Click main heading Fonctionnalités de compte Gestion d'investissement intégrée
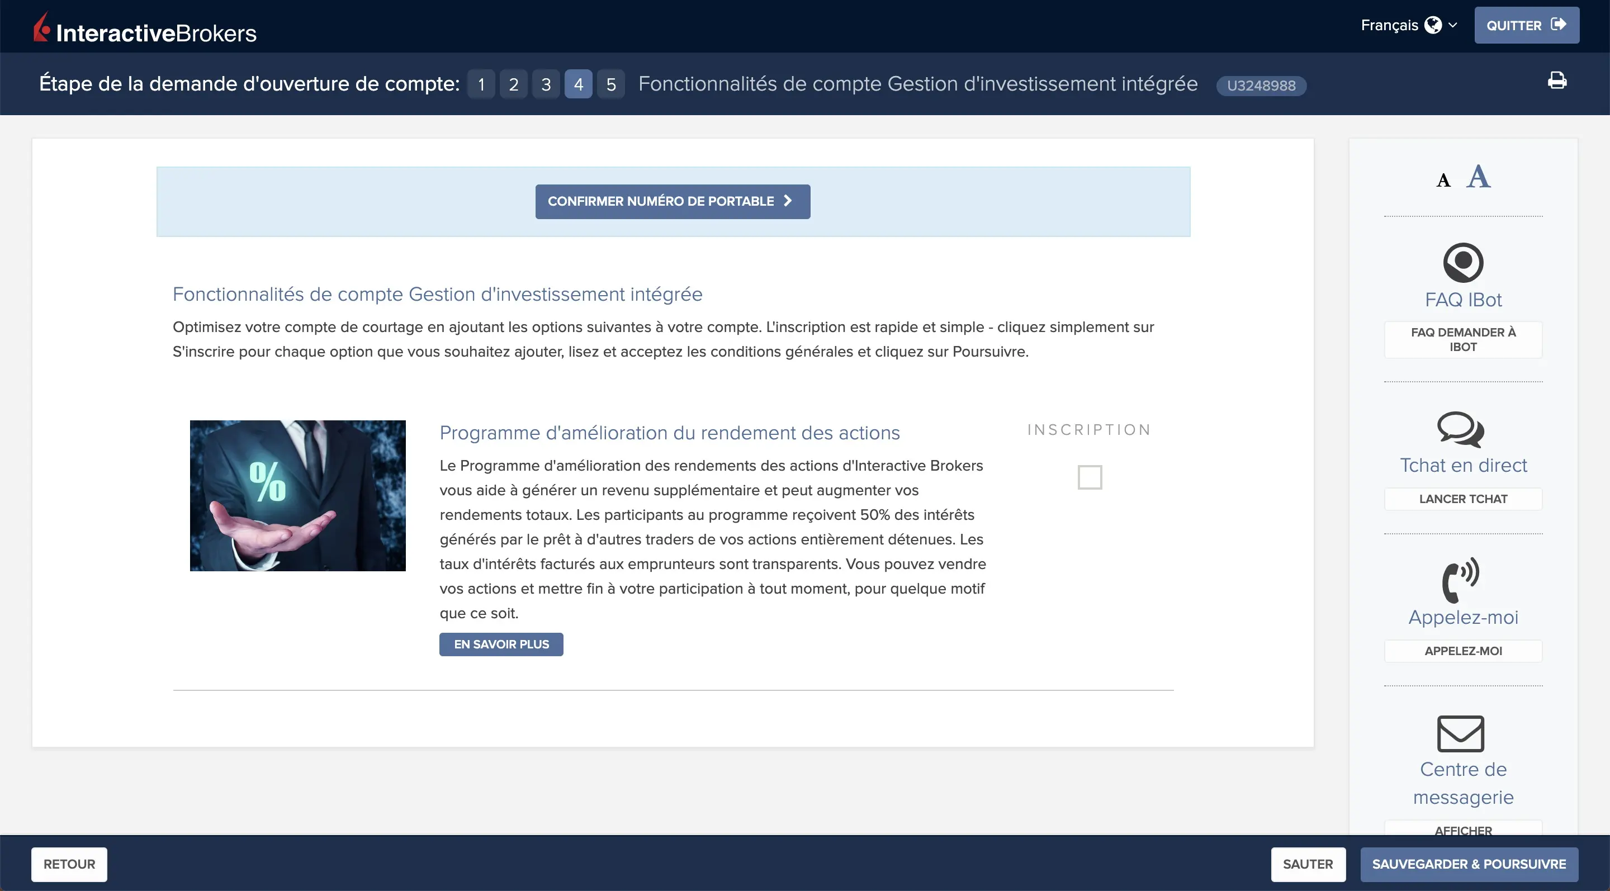 click(438, 294)
